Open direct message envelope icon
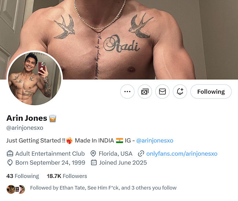 (162, 92)
